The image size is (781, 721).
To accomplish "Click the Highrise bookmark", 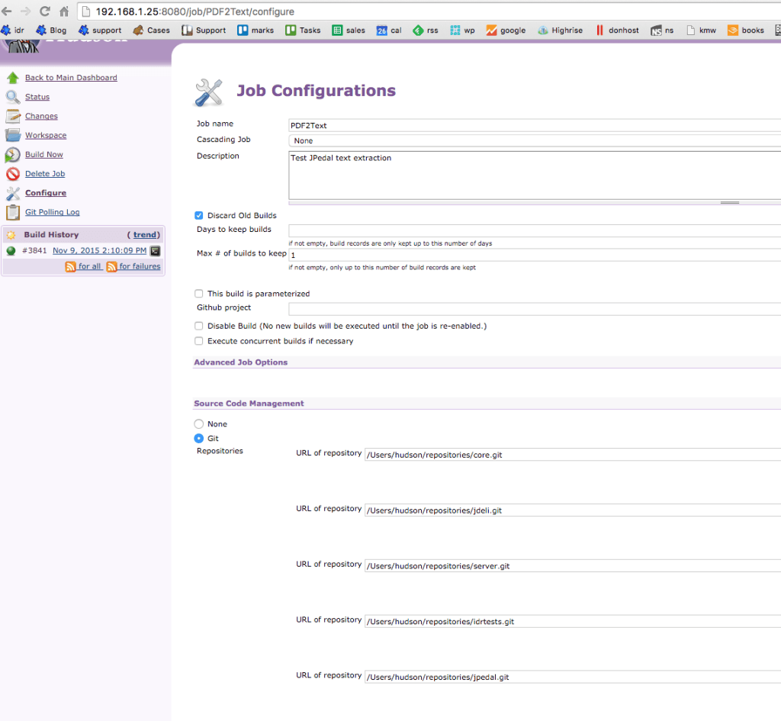I will click(561, 31).
